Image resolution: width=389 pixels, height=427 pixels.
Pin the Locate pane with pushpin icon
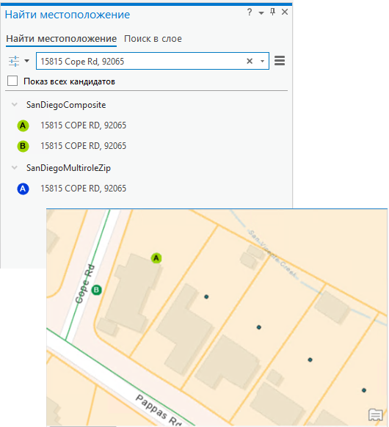(272, 12)
